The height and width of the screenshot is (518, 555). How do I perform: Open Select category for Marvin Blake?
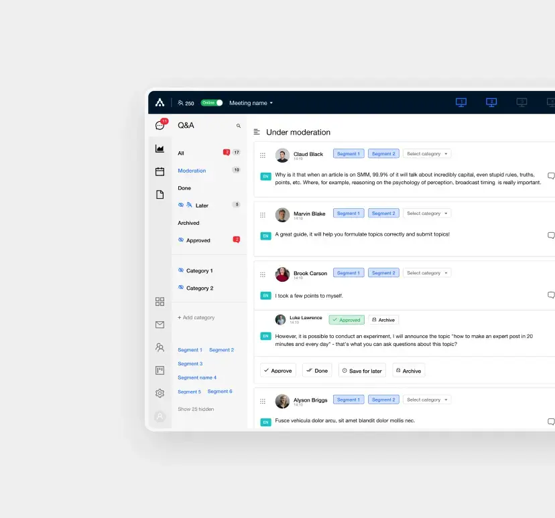coord(427,213)
